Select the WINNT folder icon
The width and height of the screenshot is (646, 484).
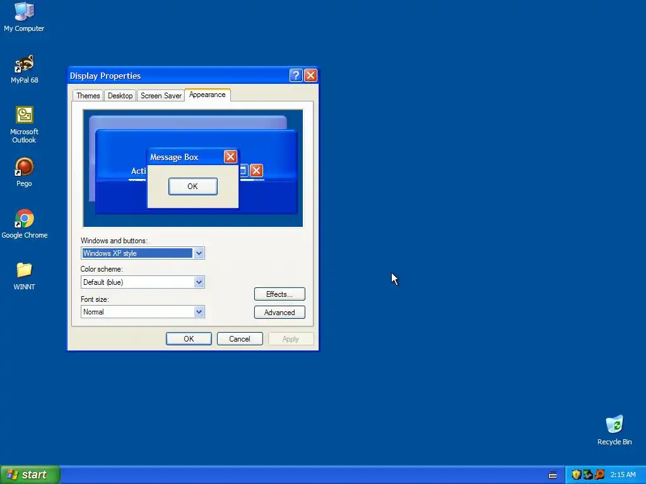pyautogui.click(x=24, y=276)
